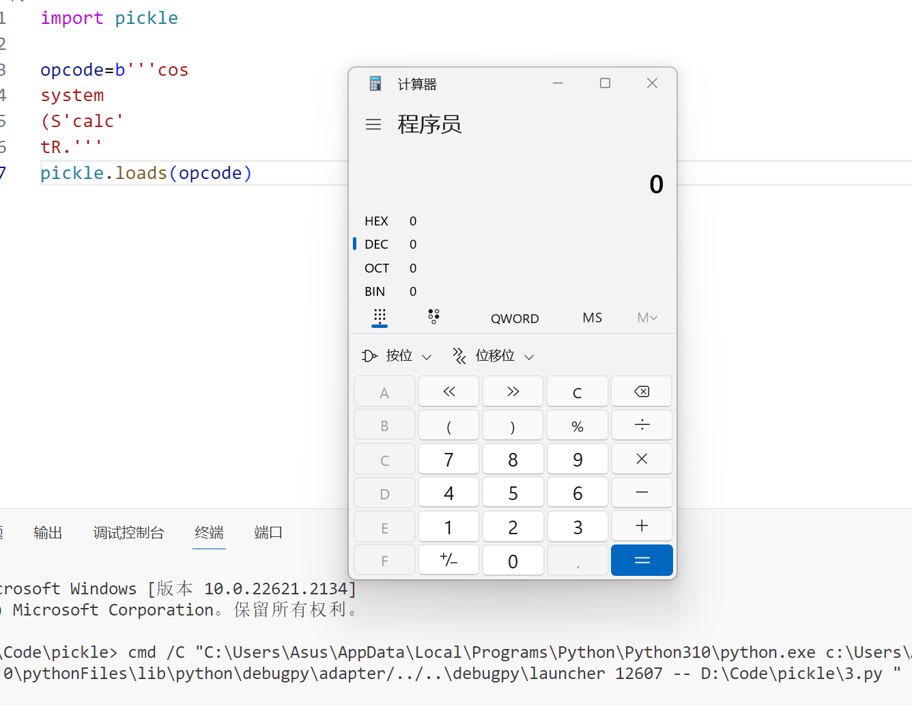
Task: Click the hex F key
Action: (384, 560)
